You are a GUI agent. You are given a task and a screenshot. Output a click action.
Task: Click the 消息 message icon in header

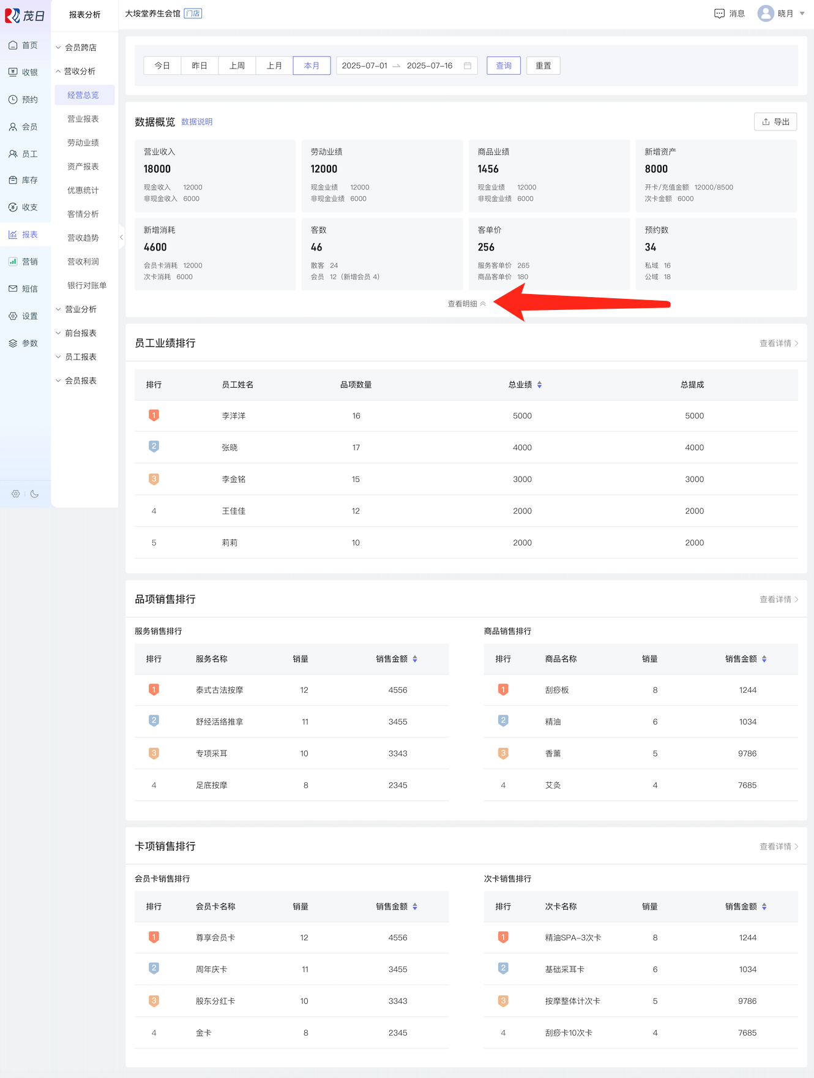tap(719, 13)
